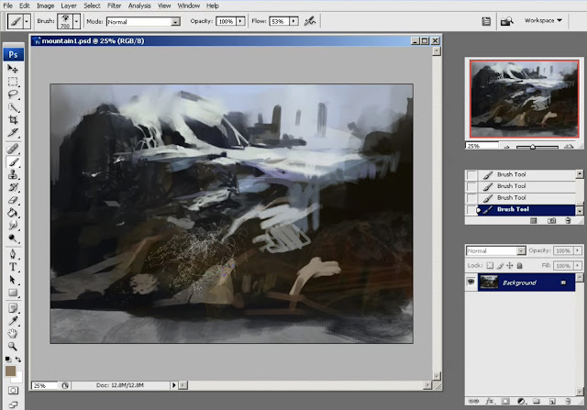Select the Zoom tool
Screen dimensions: 587x410
13,346
